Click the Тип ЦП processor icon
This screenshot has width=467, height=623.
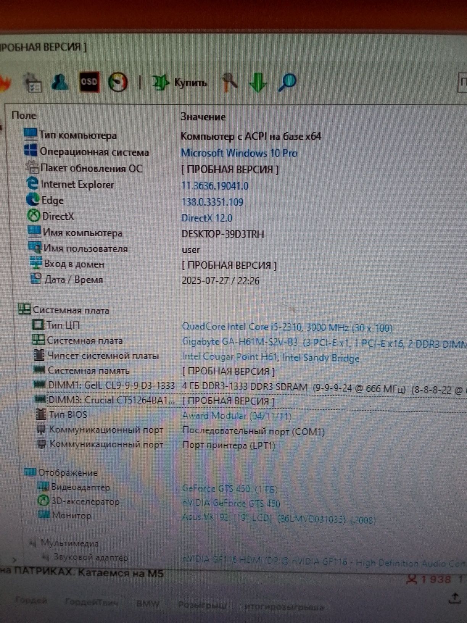pyautogui.click(x=38, y=325)
